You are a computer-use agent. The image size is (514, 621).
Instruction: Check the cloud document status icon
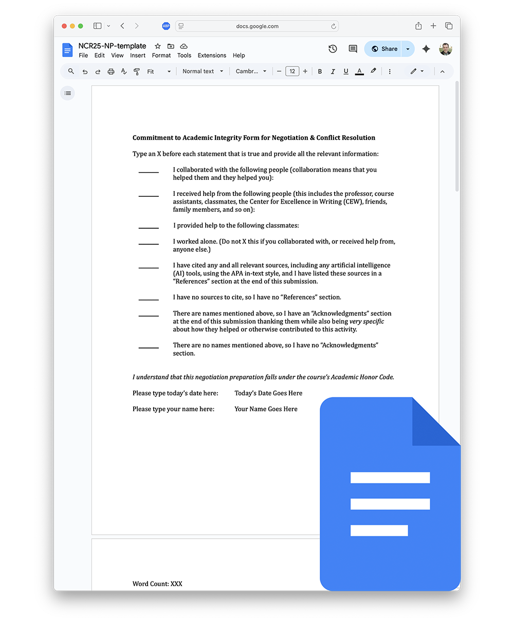pos(183,46)
